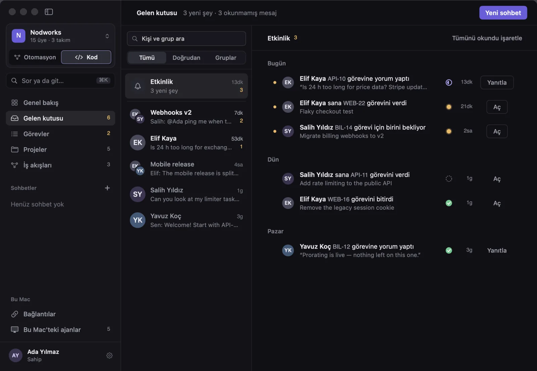Click Aç for the API-11 task
Image resolution: width=537 pixels, height=371 pixels.
497,179
